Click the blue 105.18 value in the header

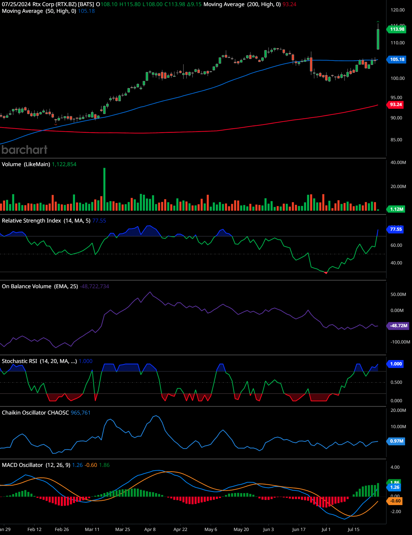tap(86, 11)
